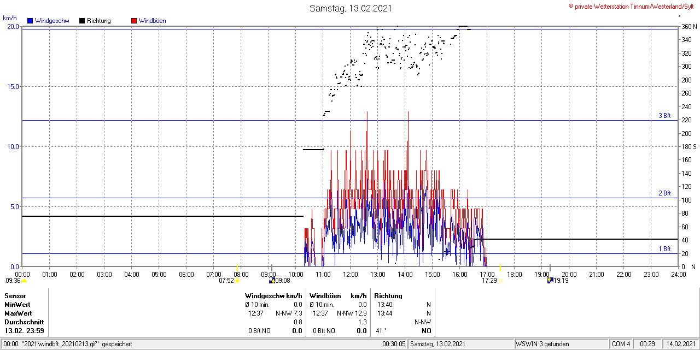700x350 pixels.
Task: Click the sunrise sun icon beside 07:52
Action: (x=237, y=281)
